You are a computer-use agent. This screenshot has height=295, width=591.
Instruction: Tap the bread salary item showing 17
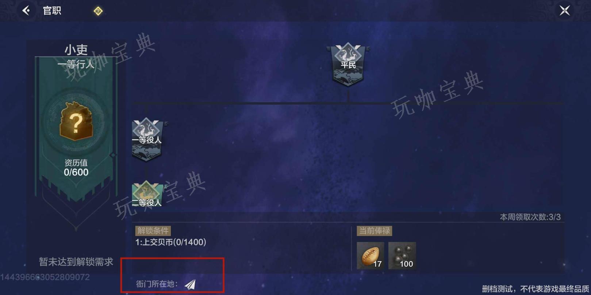pos(370,256)
